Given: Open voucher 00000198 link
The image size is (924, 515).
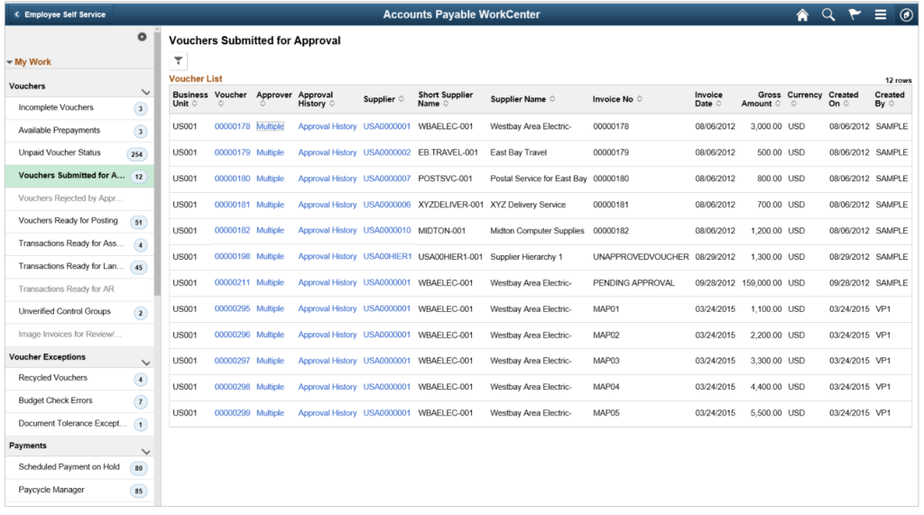Looking at the screenshot, I should [232, 257].
